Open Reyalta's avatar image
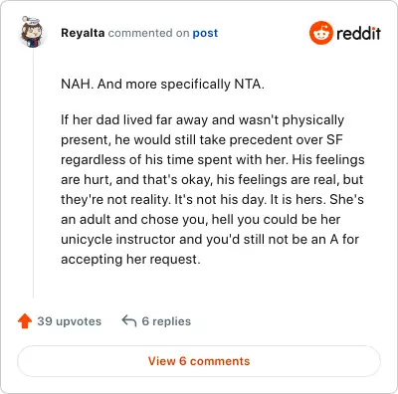The width and height of the screenshot is (398, 394). tap(32, 32)
